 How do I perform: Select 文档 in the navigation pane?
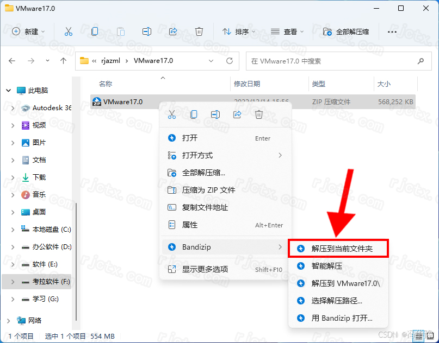[39, 160]
